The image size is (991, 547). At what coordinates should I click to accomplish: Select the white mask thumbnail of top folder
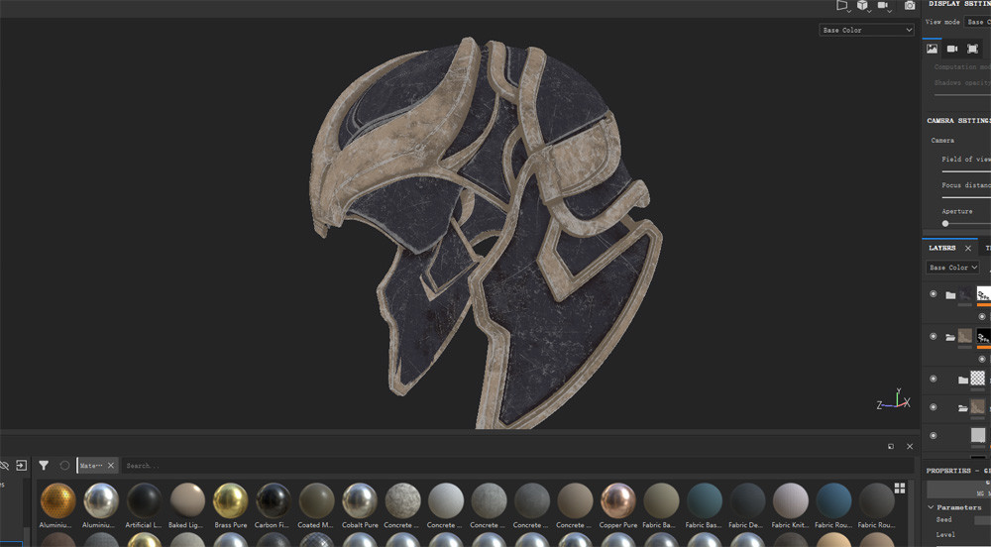(983, 293)
